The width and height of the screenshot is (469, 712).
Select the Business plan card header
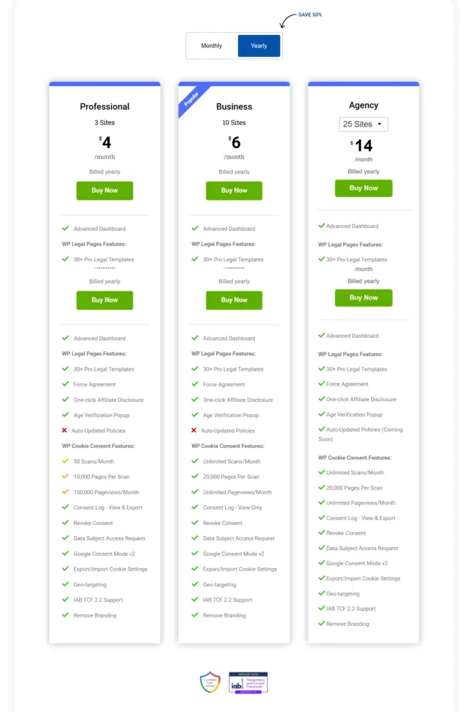pyautogui.click(x=234, y=106)
